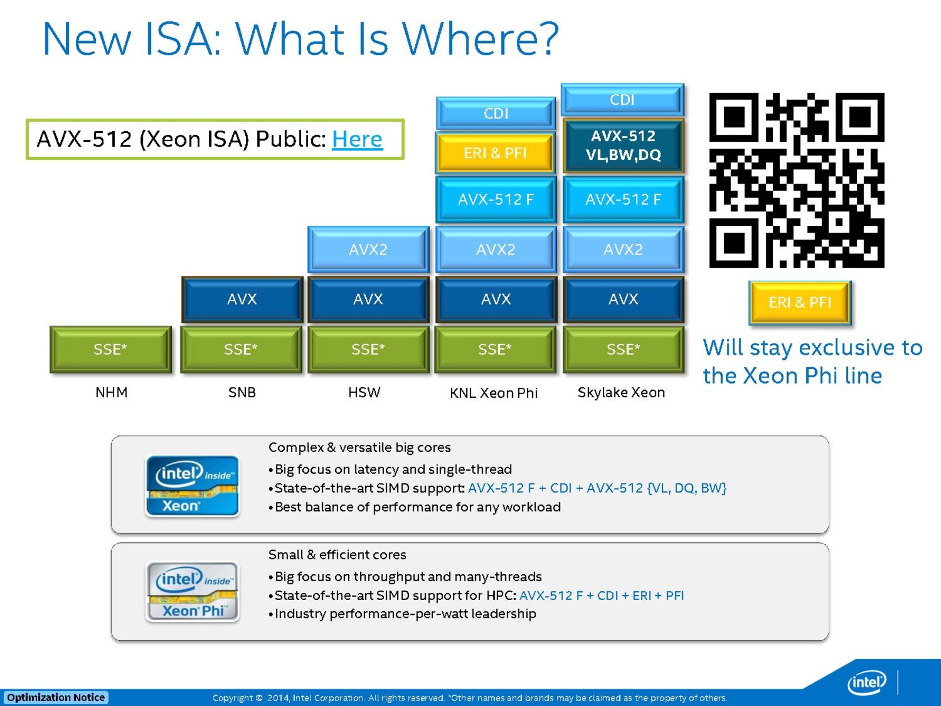Click the Skylake Xeon column label
This screenshot has width=941, height=706.
(621, 392)
